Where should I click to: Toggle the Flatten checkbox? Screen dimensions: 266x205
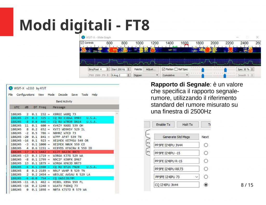(x=164, y=69)
